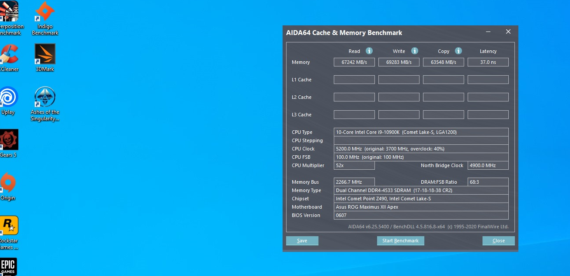Click the empty L3 Cache Latency box
570x276 pixels.
tap(488, 115)
